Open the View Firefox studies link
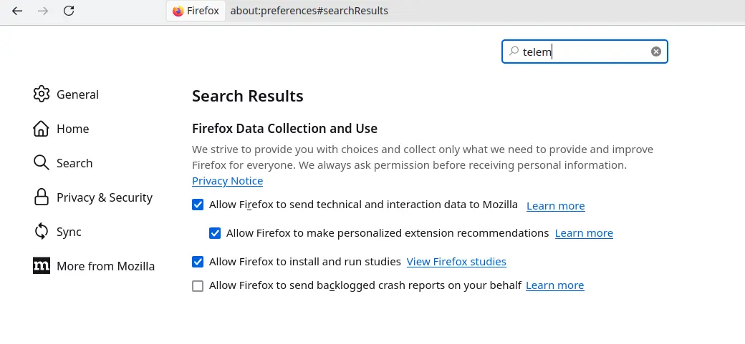 click(x=456, y=262)
